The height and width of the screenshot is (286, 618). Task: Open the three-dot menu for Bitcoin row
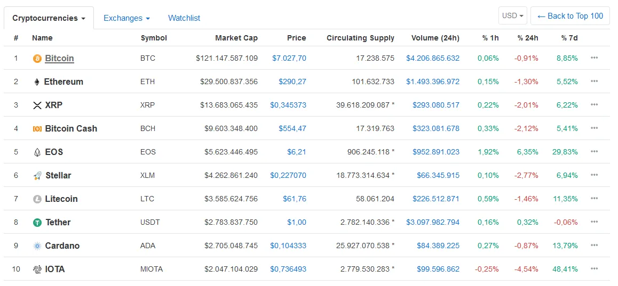[x=595, y=58]
